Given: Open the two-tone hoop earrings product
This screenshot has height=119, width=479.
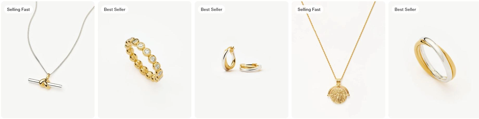Looking at the screenshot, I should (x=241, y=60).
